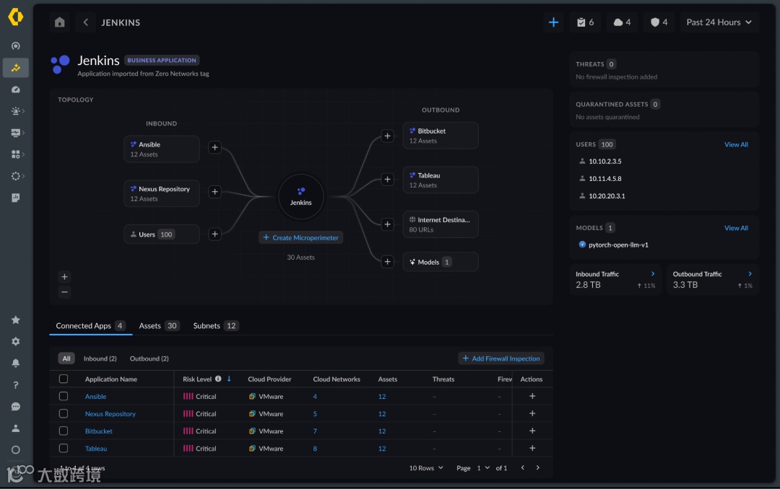
Task: Open the cloud counter showing 4
Action: point(622,22)
